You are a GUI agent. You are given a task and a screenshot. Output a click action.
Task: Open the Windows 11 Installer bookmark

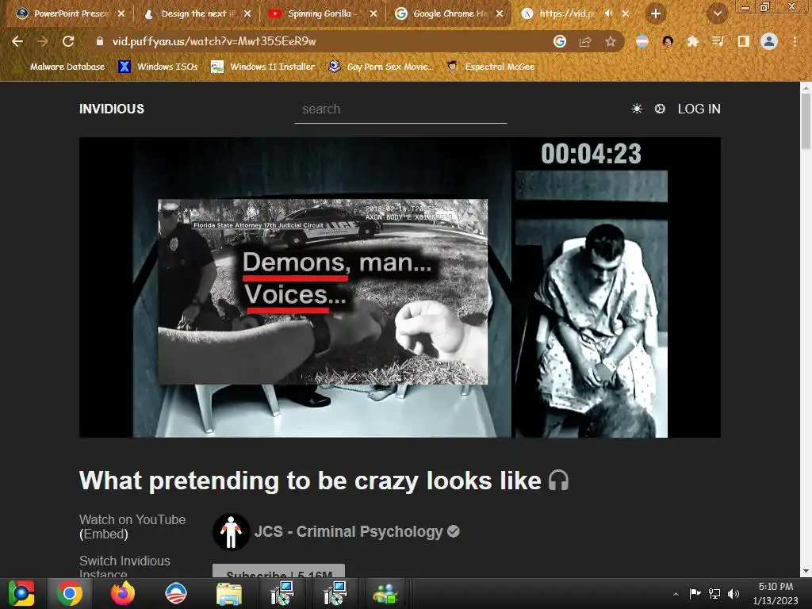263,67
